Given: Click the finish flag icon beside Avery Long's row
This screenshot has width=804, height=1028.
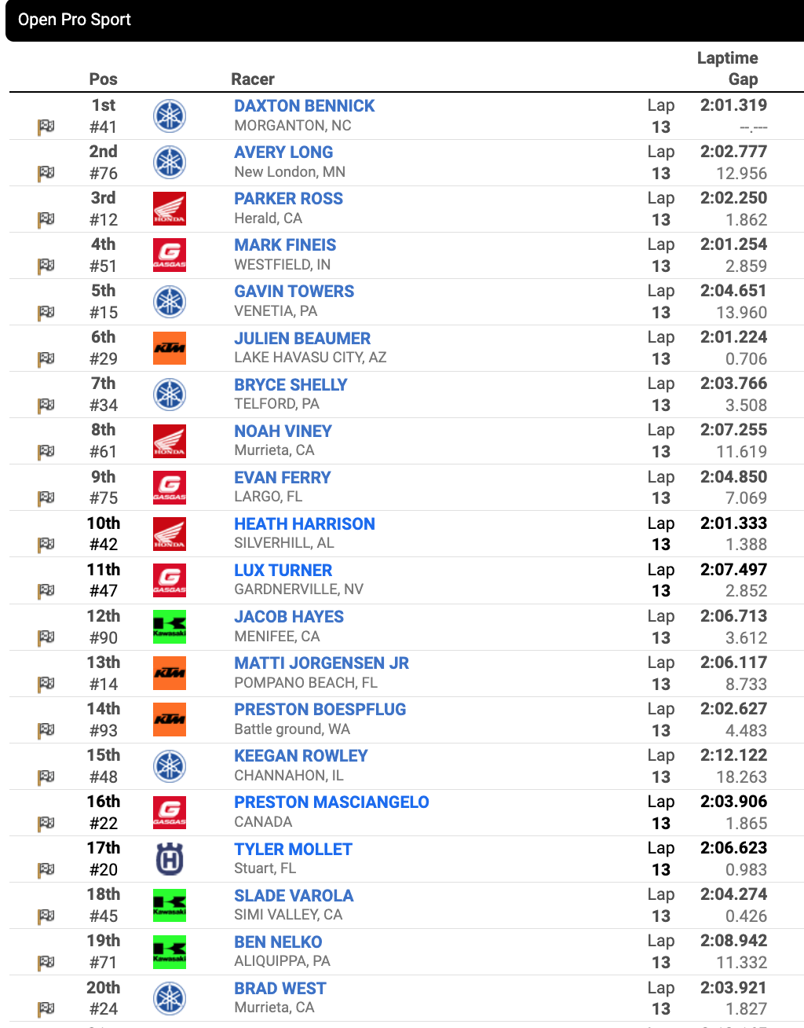Looking at the screenshot, I should (x=45, y=174).
